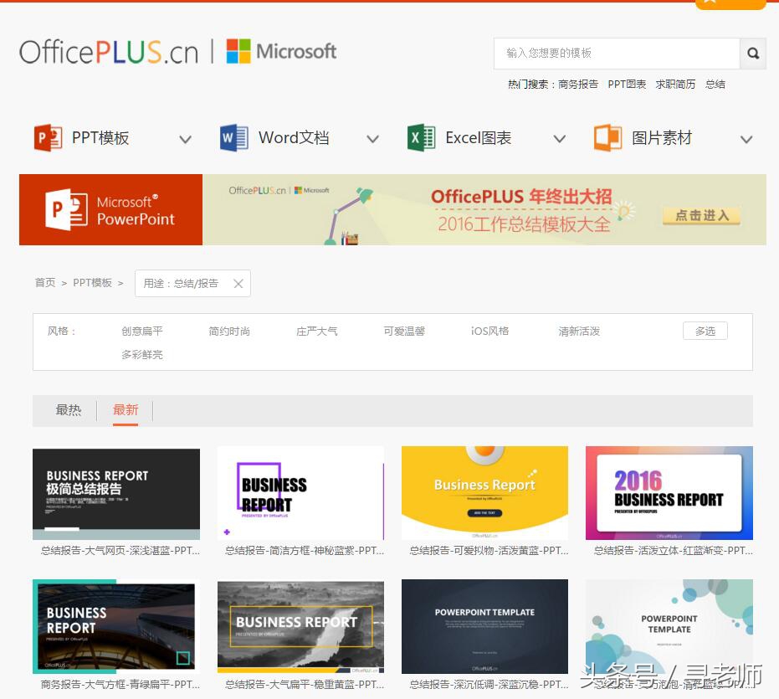The height and width of the screenshot is (699, 779).
Task: Expand the Excel图表 dropdown chevron
Action: [x=560, y=139]
